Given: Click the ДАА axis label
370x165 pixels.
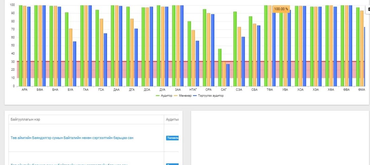Looking at the screenshot, I should pyautogui.click(x=116, y=90).
